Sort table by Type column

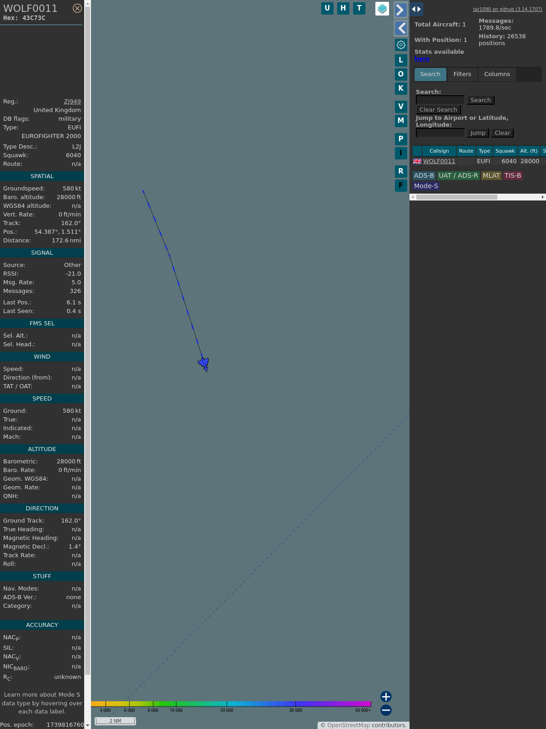[x=484, y=151]
